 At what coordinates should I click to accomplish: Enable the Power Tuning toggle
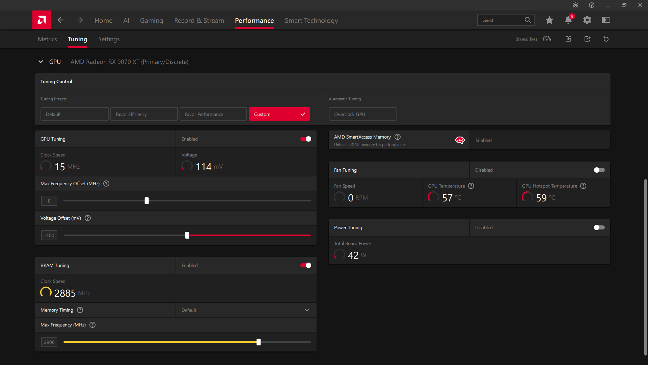[x=599, y=227]
